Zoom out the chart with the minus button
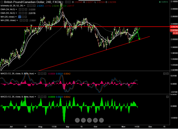Viewport: 178px width, 129px height. point(83,120)
